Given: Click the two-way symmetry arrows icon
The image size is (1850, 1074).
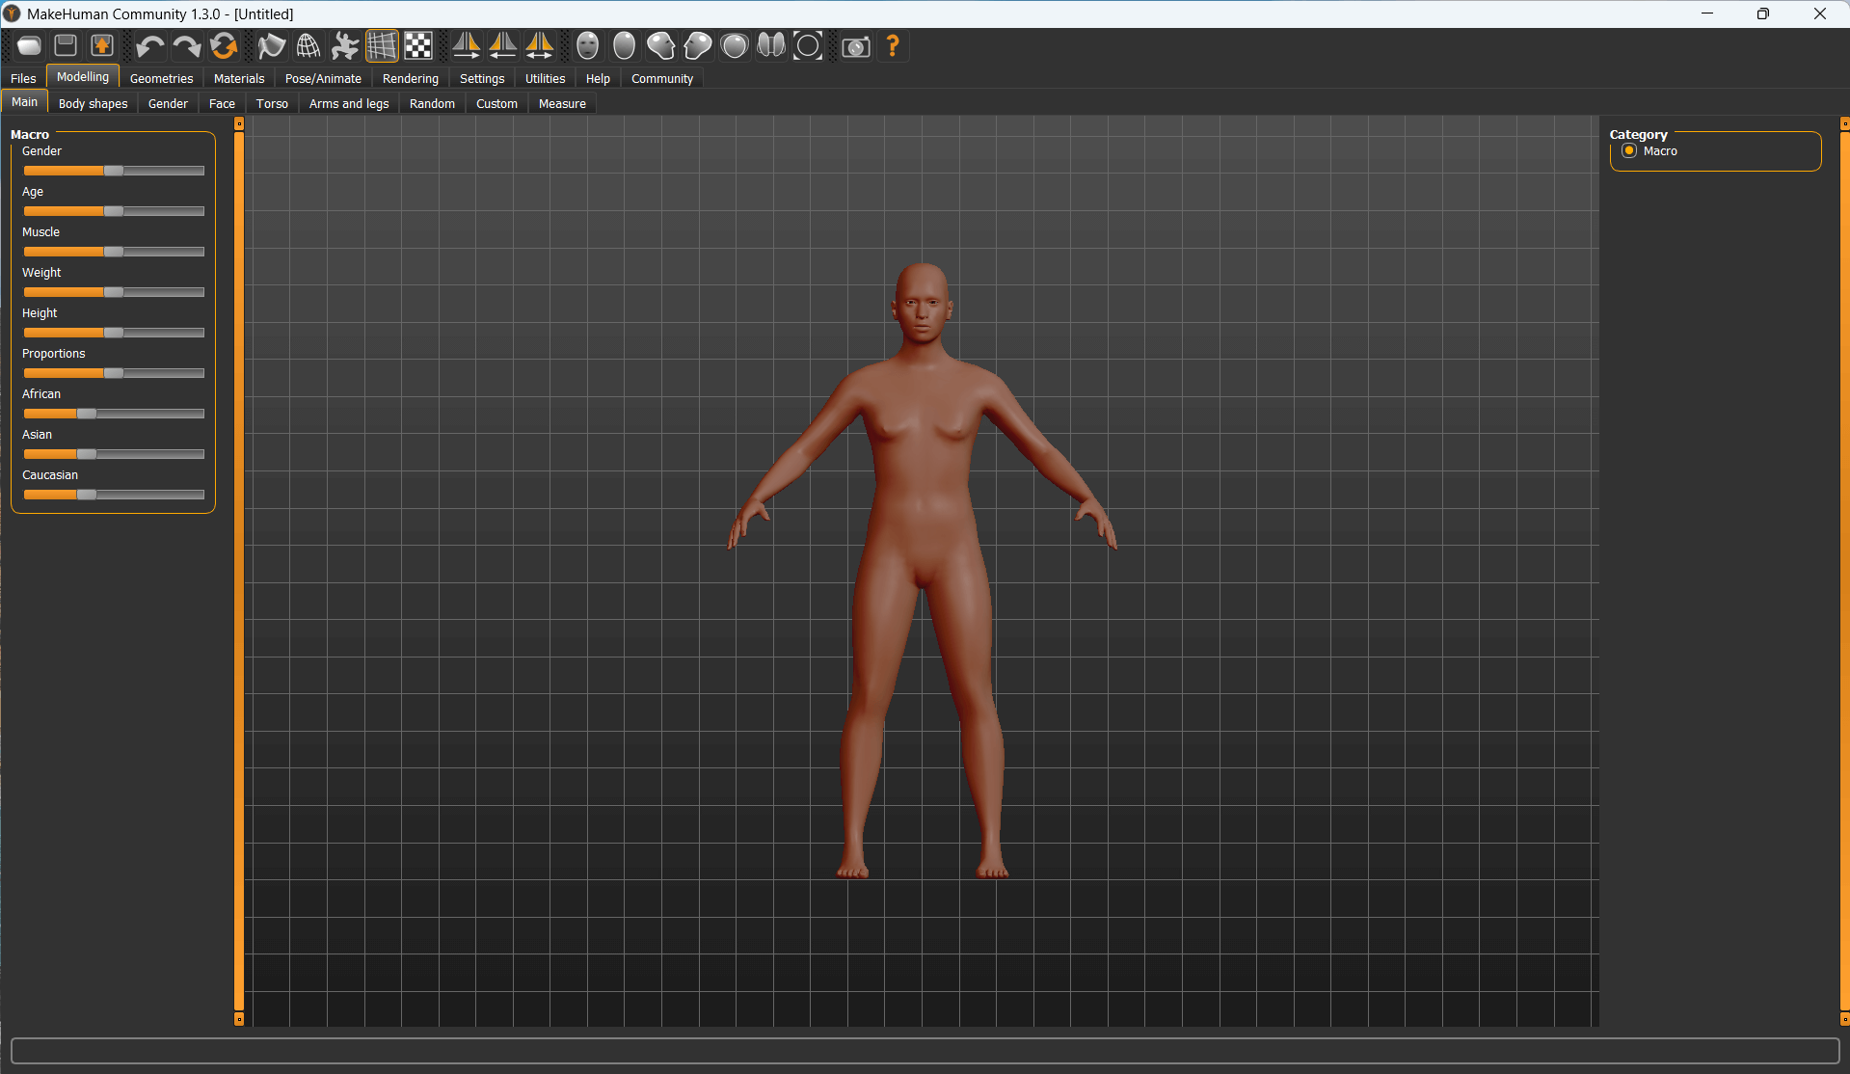Looking at the screenshot, I should click(539, 46).
